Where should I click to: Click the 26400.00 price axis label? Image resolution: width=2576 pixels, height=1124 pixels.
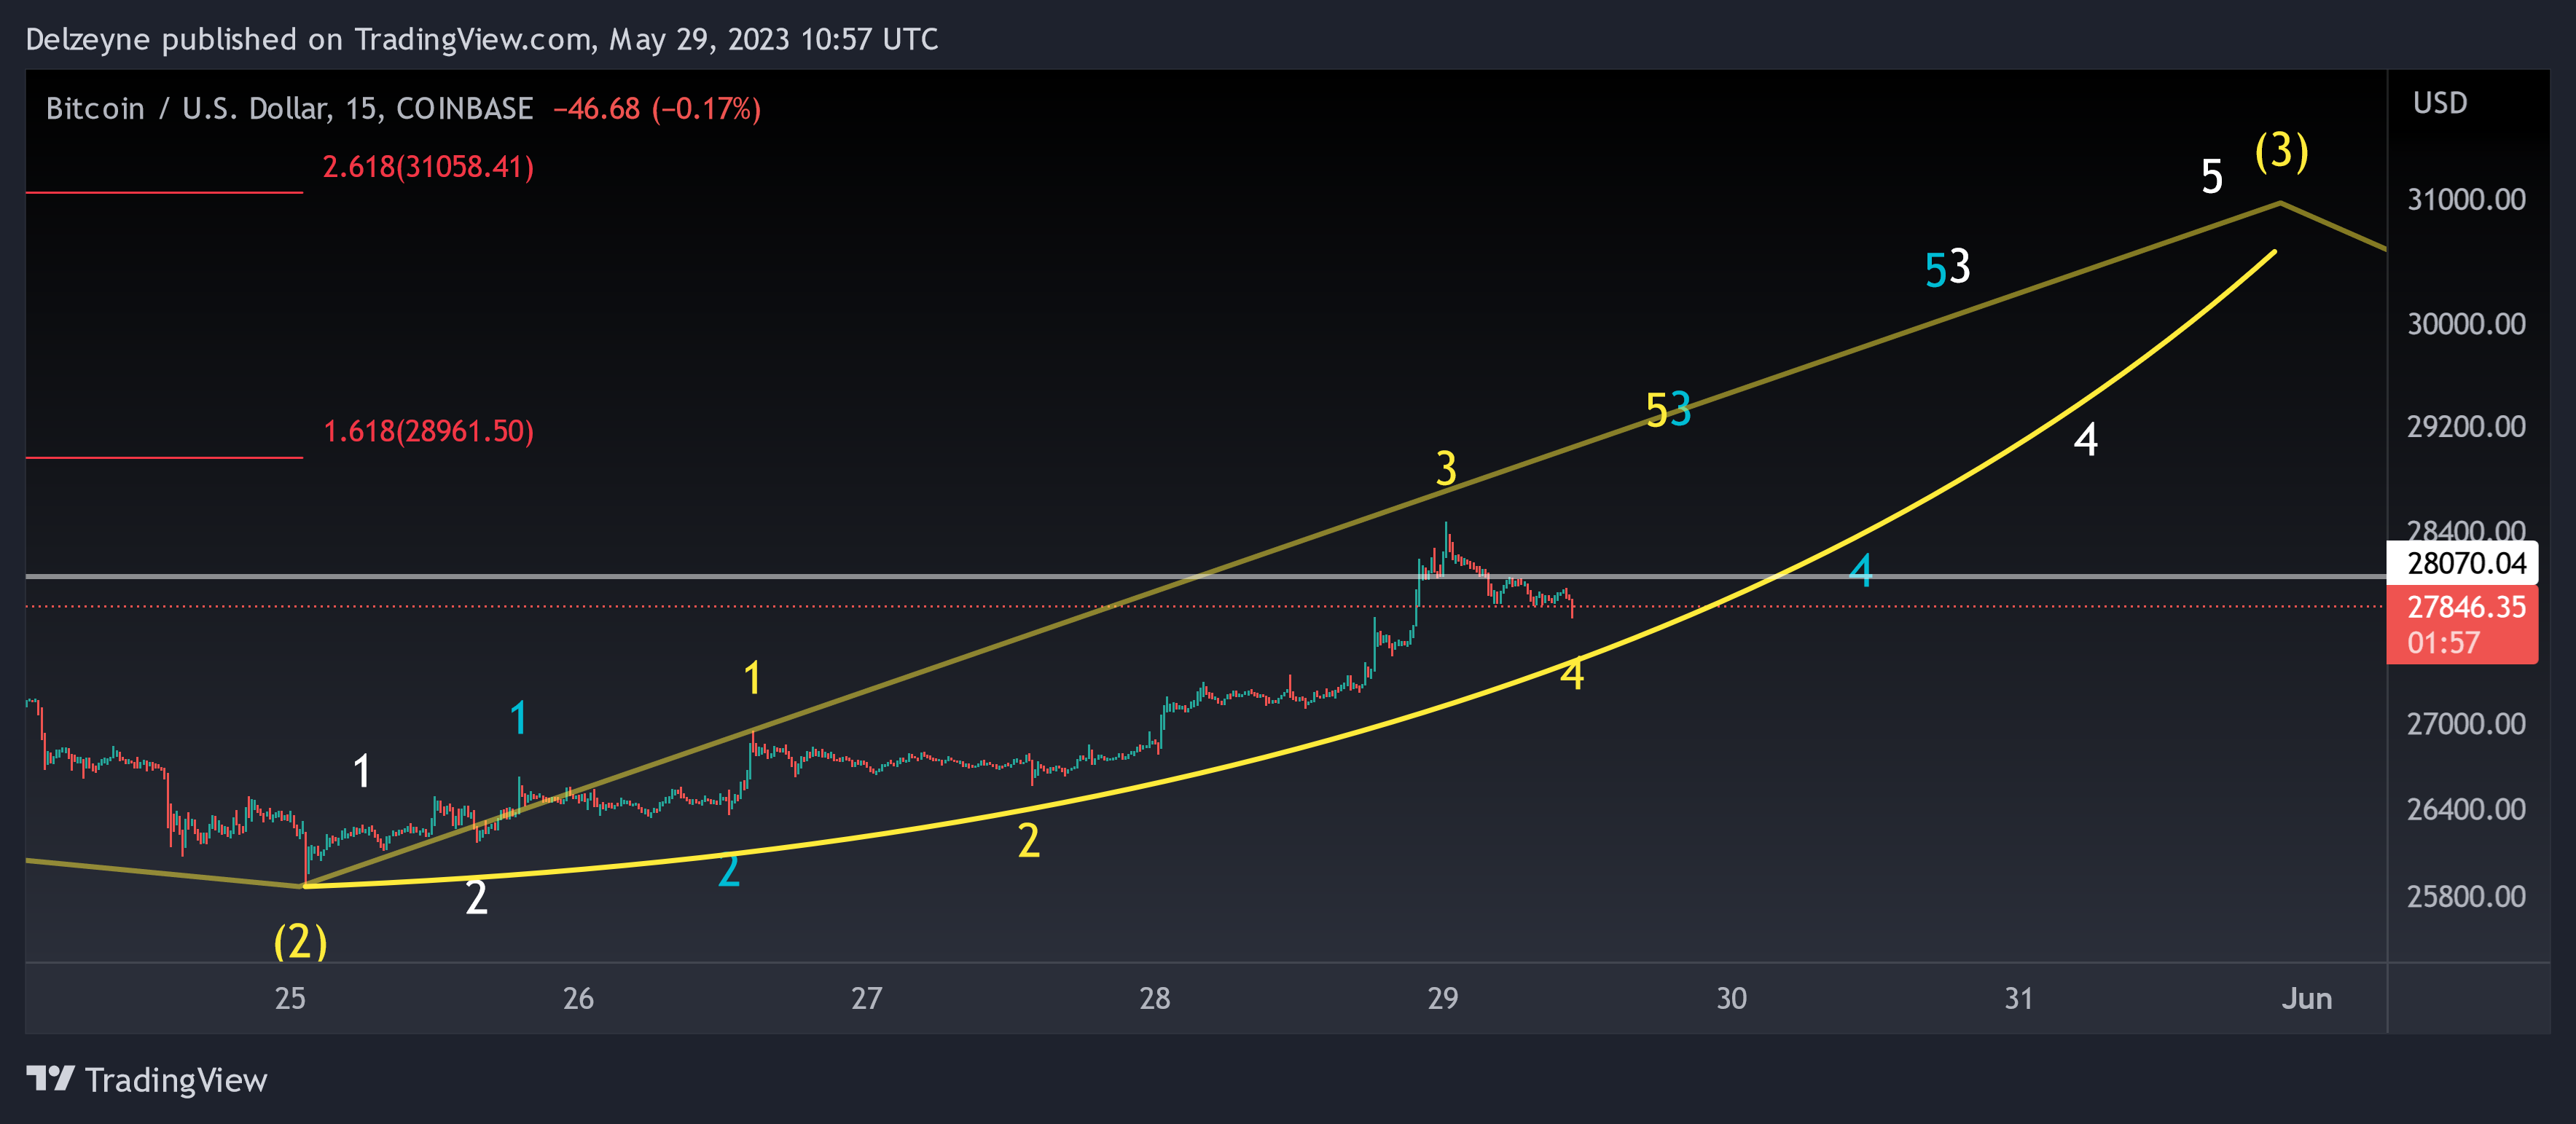[2466, 809]
